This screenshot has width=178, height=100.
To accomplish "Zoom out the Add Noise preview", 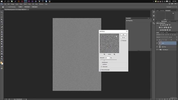I will [104, 54].
